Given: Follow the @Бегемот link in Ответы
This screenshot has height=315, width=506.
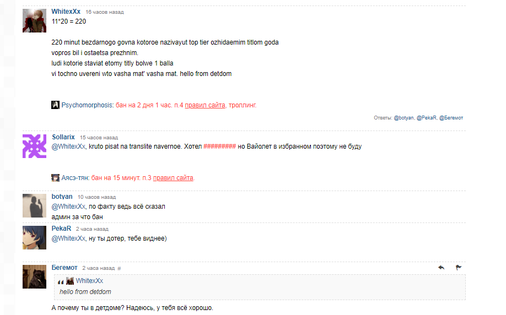Looking at the screenshot, I should (451, 118).
